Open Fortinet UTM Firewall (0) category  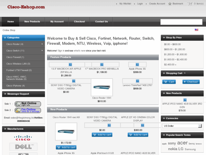24,70
